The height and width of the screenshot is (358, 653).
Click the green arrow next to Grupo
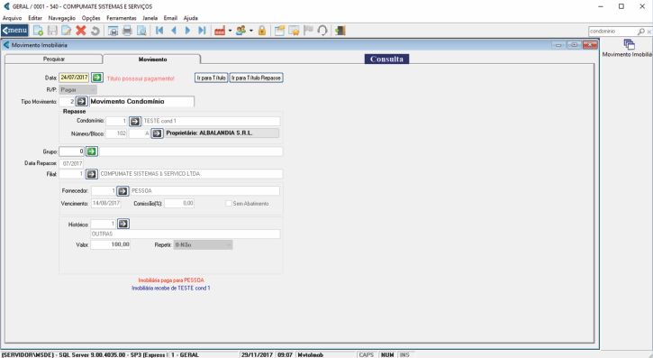click(x=92, y=151)
